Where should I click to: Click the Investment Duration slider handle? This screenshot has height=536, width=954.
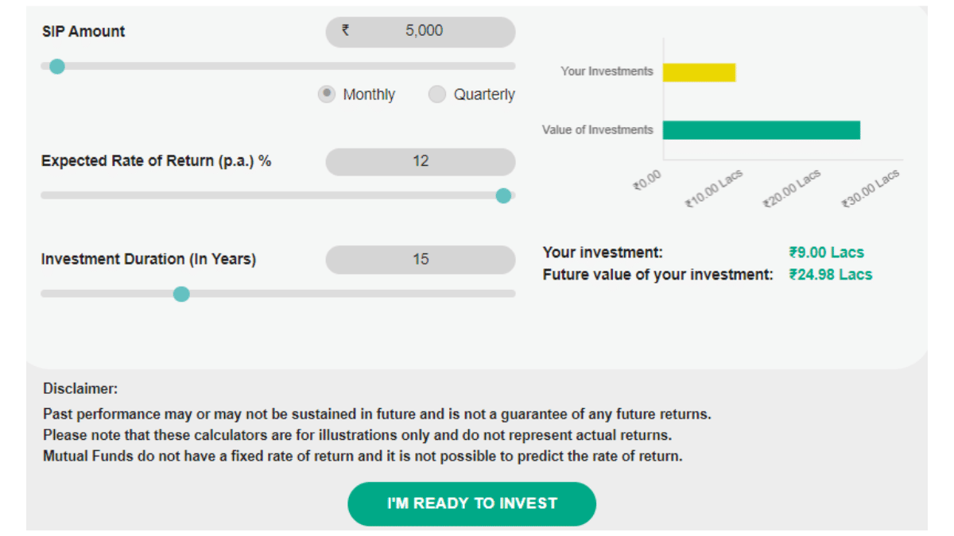[x=181, y=294]
